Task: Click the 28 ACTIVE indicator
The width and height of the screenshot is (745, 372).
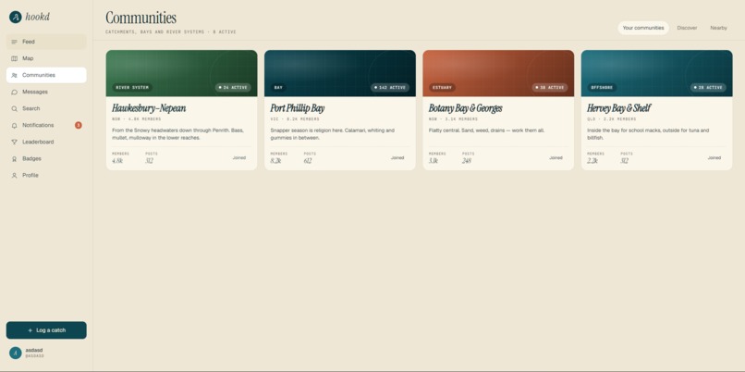Action: pyautogui.click(x=708, y=88)
